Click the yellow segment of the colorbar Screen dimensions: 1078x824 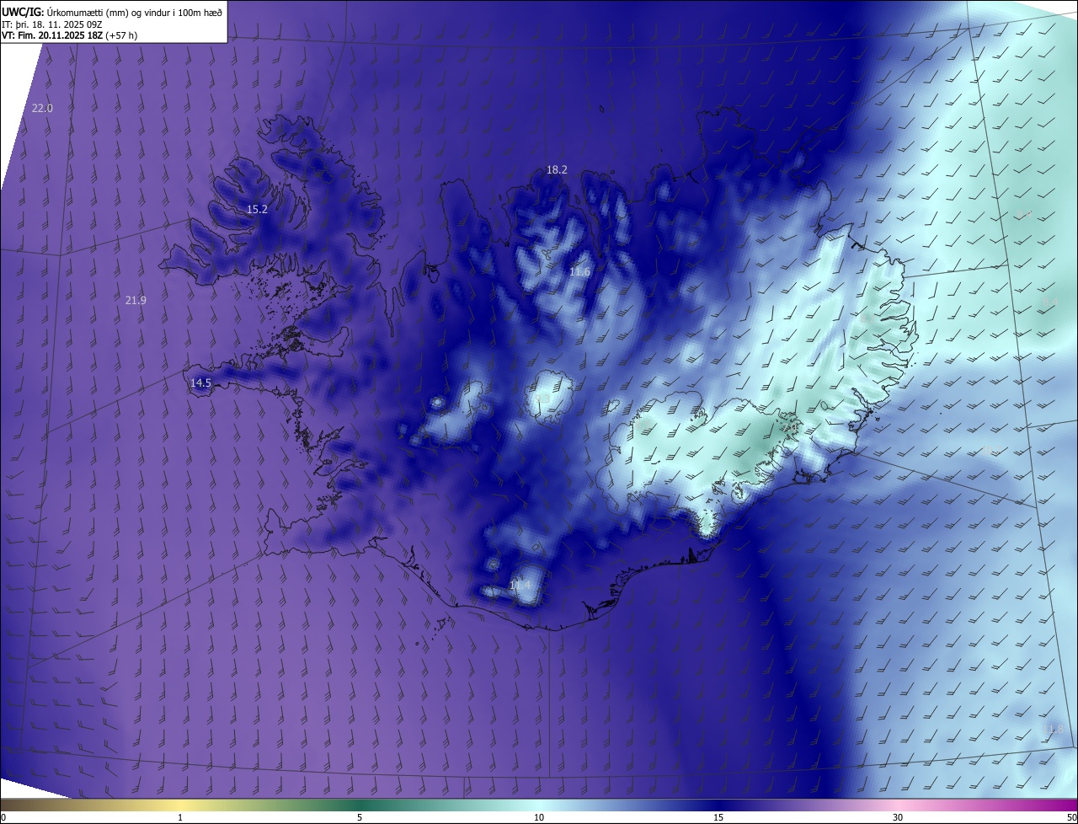click(180, 805)
